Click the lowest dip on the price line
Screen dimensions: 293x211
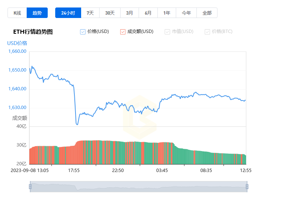(77, 124)
